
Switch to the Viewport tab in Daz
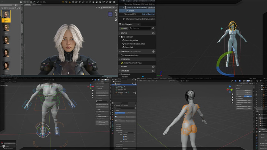[x=27, y=4]
